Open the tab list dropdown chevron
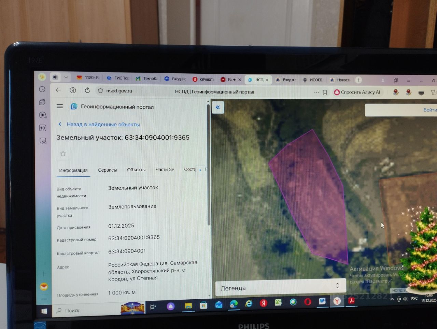 [x=66, y=77]
